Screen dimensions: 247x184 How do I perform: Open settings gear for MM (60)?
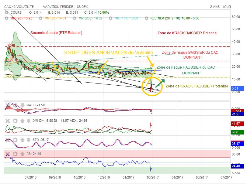41,18
